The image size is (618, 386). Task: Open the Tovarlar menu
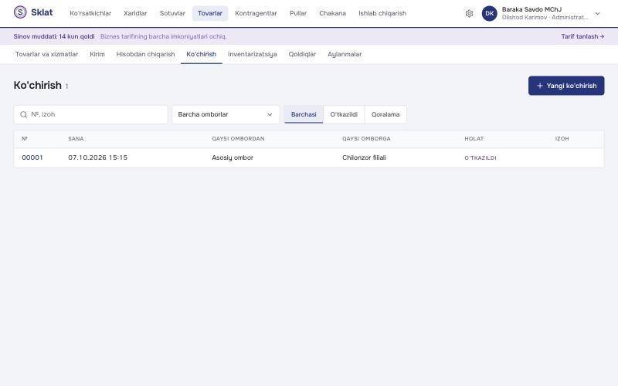(210, 13)
